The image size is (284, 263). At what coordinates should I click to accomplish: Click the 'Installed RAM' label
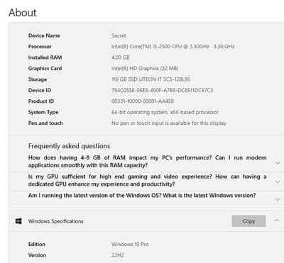click(45, 57)
